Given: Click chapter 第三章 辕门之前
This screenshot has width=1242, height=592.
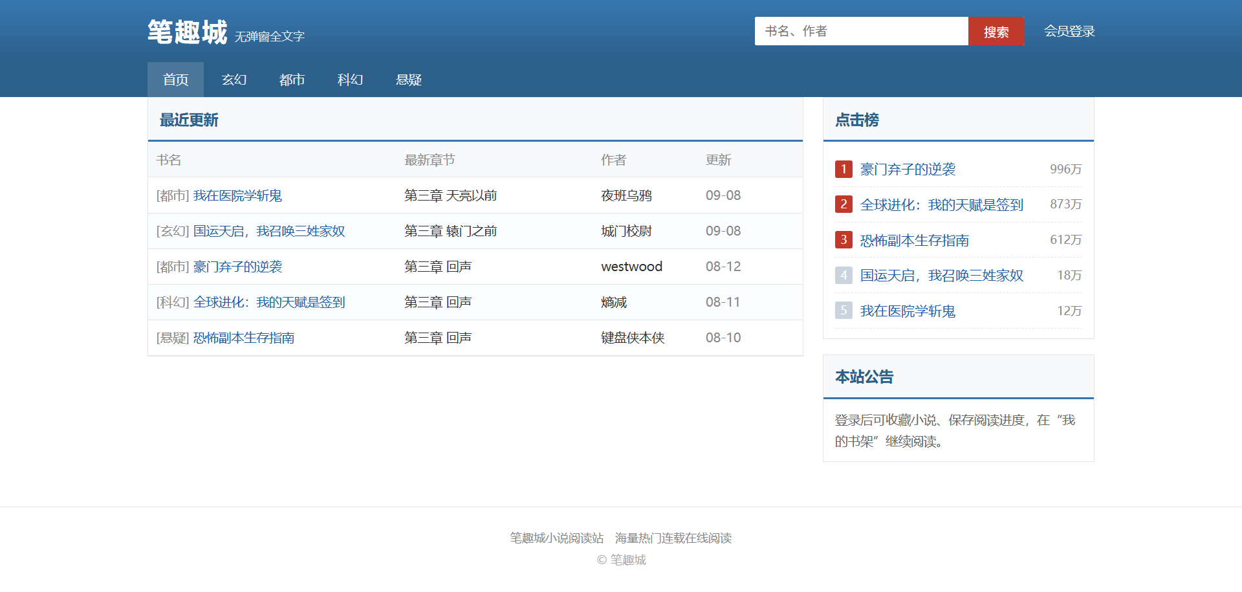Looking at the screenshot, I should point(451,231).
